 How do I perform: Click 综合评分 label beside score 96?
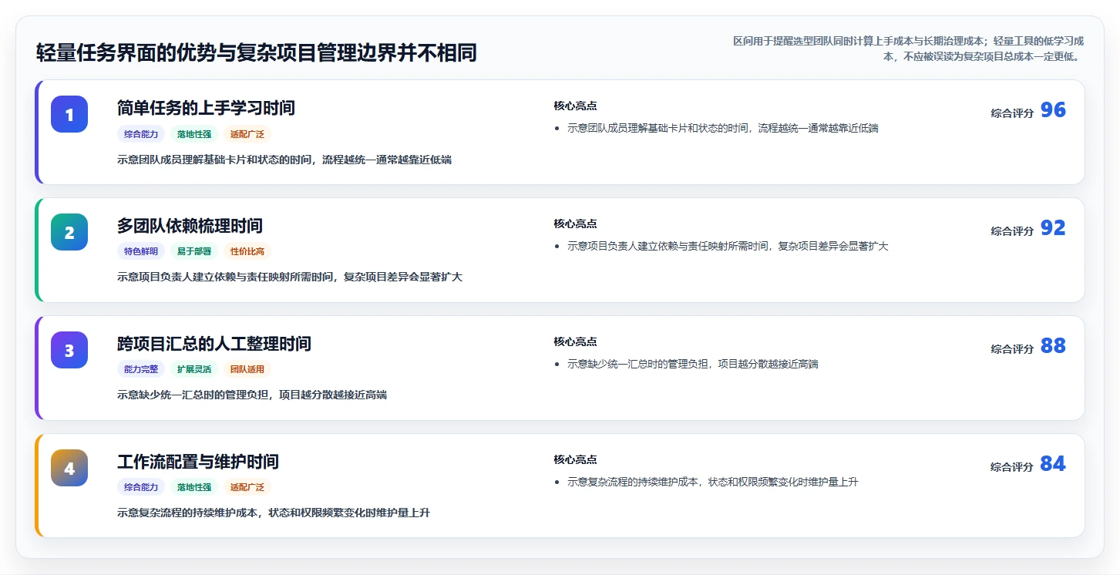(x=1012, y=113)
